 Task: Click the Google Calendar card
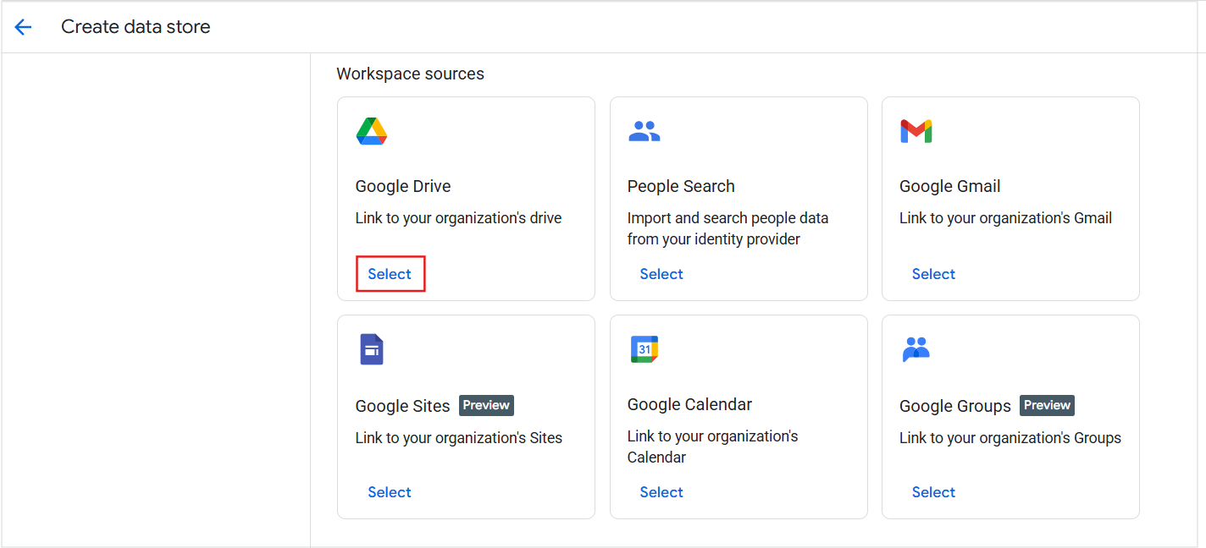click(739, 416)
